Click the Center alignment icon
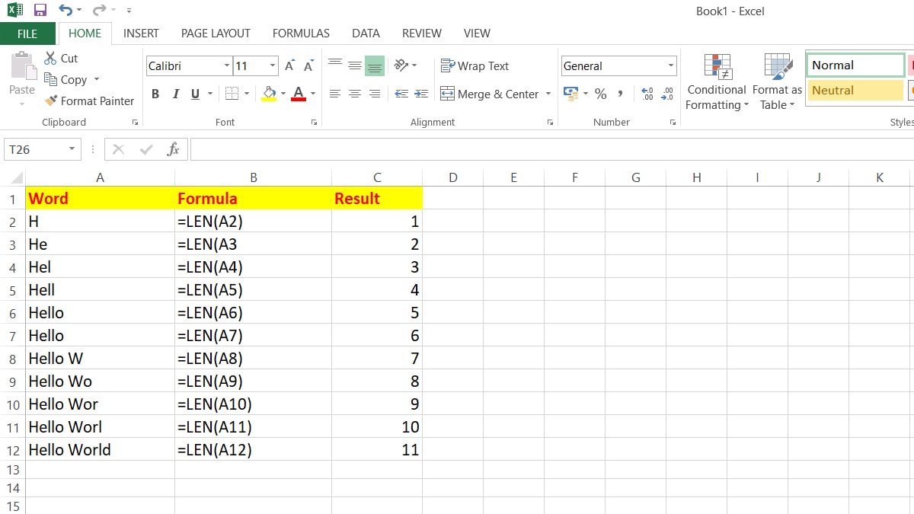 (355, 94)
